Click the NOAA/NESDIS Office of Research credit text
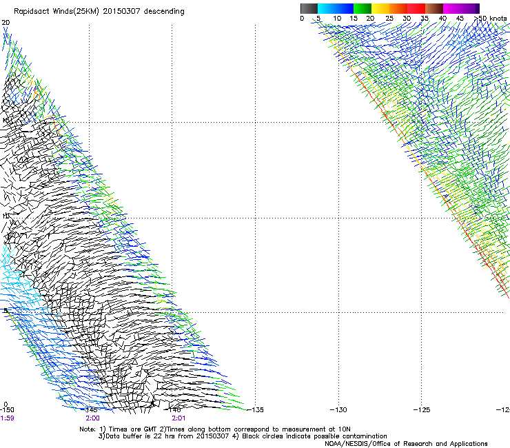Image resolution: width=510 pixels, height=448 pixels. click(x=406, y=444)
